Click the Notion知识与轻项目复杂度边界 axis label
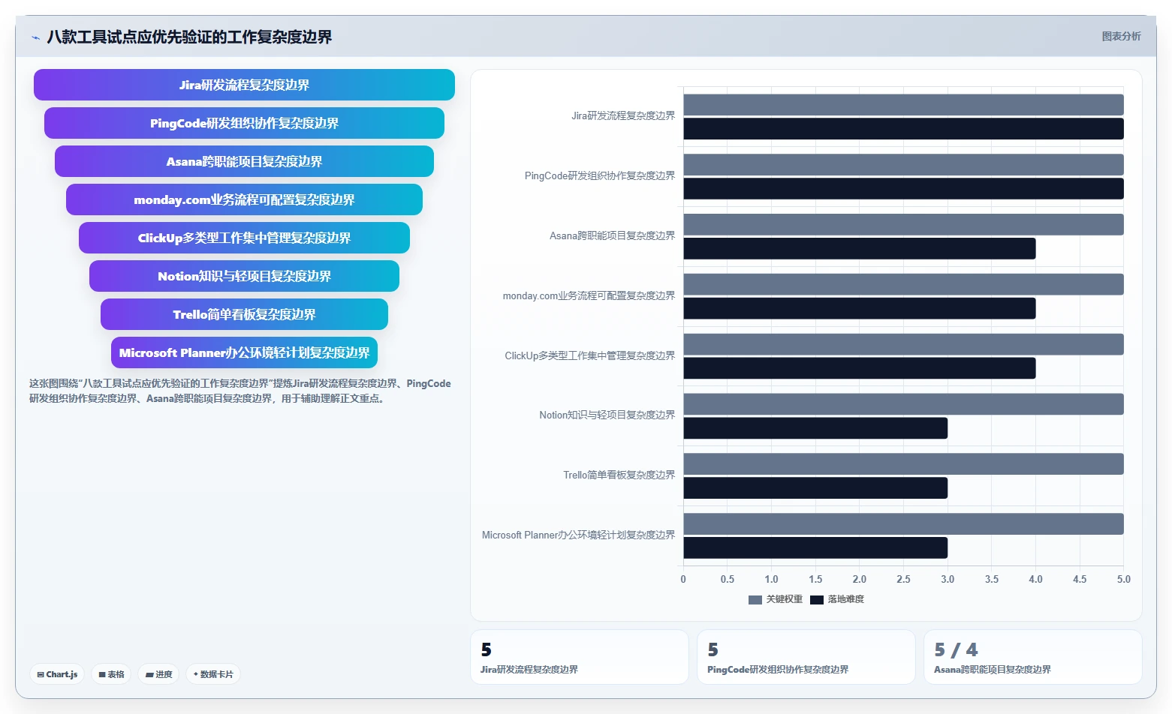 click(607, 415)
